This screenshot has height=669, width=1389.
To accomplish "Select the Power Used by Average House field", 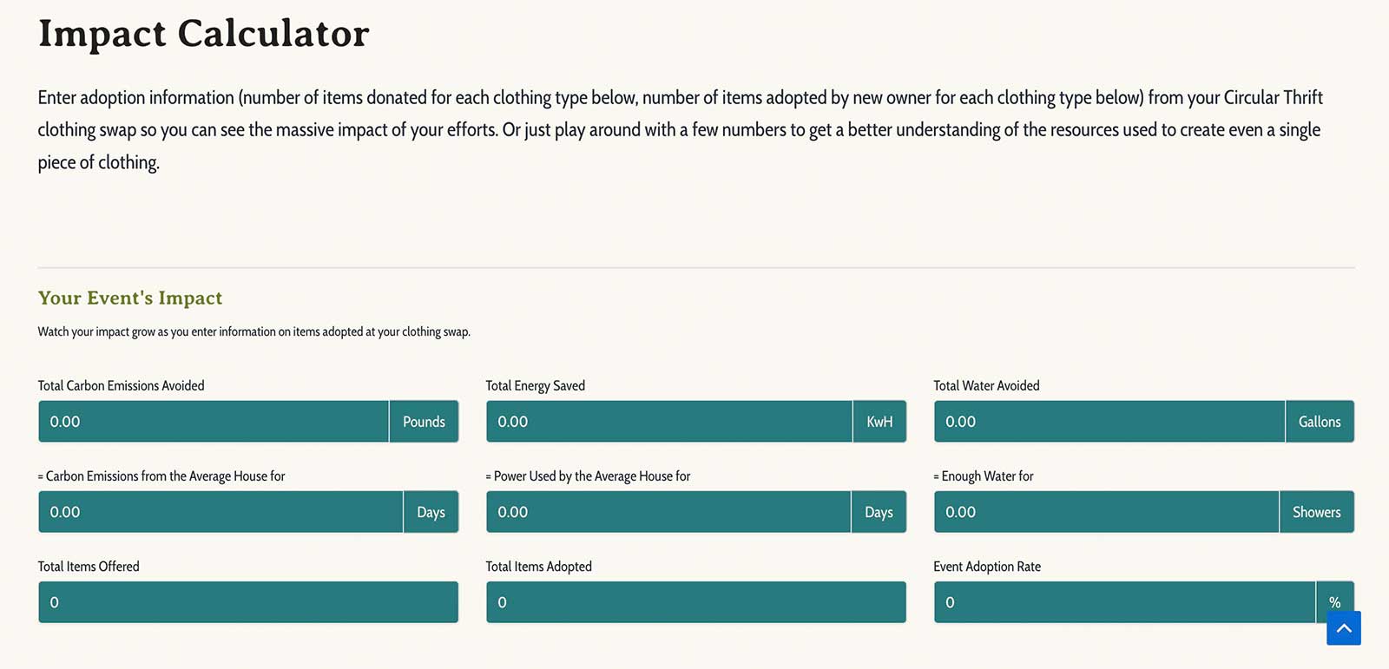I will coord(668,512).
